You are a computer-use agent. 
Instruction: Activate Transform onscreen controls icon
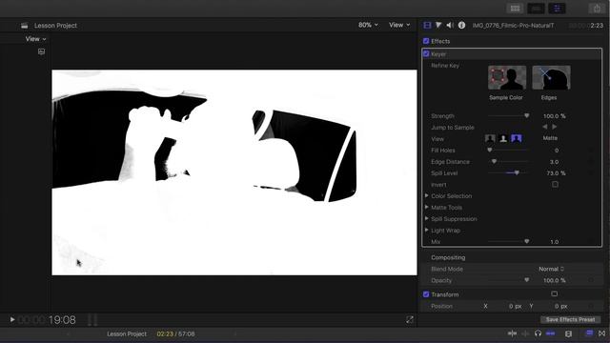555,293
